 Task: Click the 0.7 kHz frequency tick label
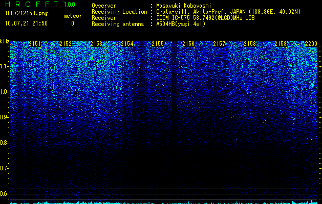pos(4,168)
